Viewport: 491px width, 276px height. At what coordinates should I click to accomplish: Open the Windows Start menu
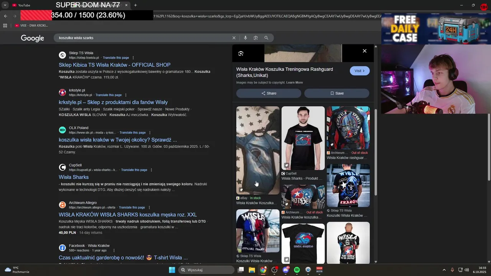pos(172,270)
